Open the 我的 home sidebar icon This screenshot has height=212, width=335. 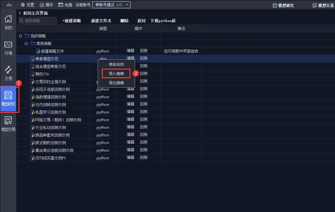[8, 22]
